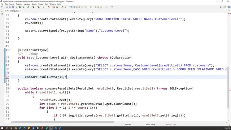The height and width of the screenshot is (130, 231).
Task: Open the Window menu
Action: (x=53, y=4)
